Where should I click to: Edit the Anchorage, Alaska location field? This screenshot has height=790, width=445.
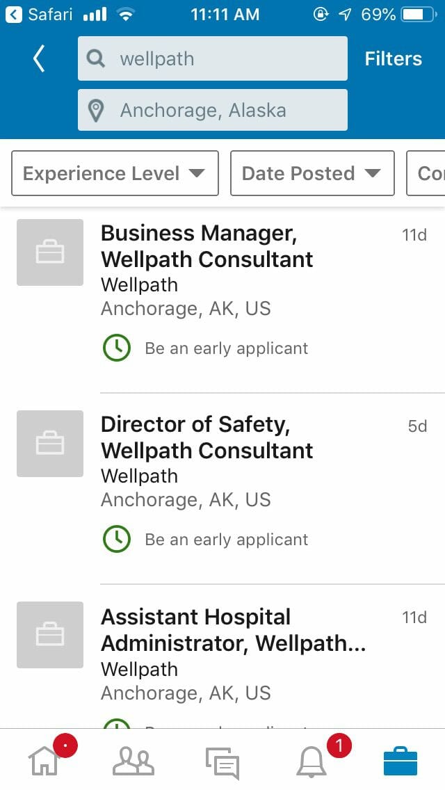(x=212, y=110)
